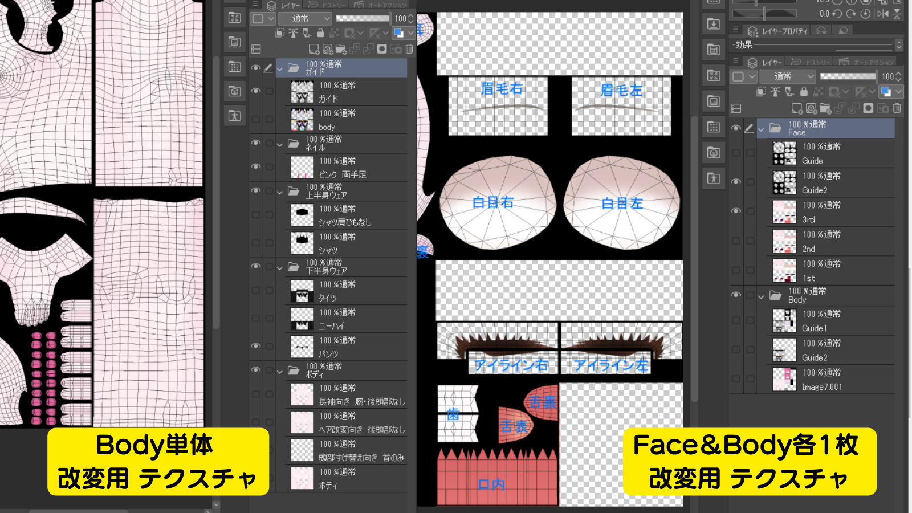Lock the layer with the padlock icon
This screenshot has height=513, width=912.
[321, 33]
